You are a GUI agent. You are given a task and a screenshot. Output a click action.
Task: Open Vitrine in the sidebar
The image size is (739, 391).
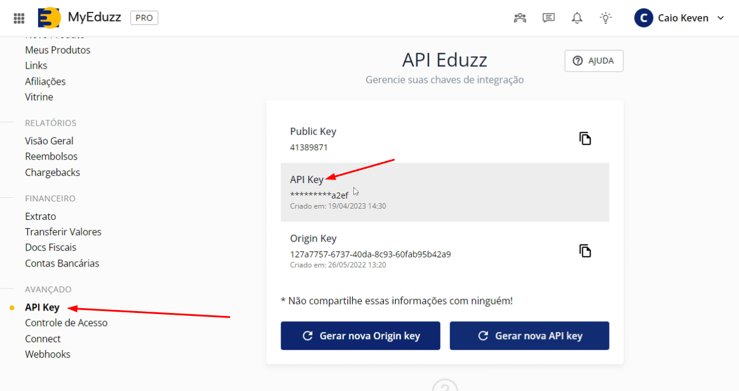39,97
